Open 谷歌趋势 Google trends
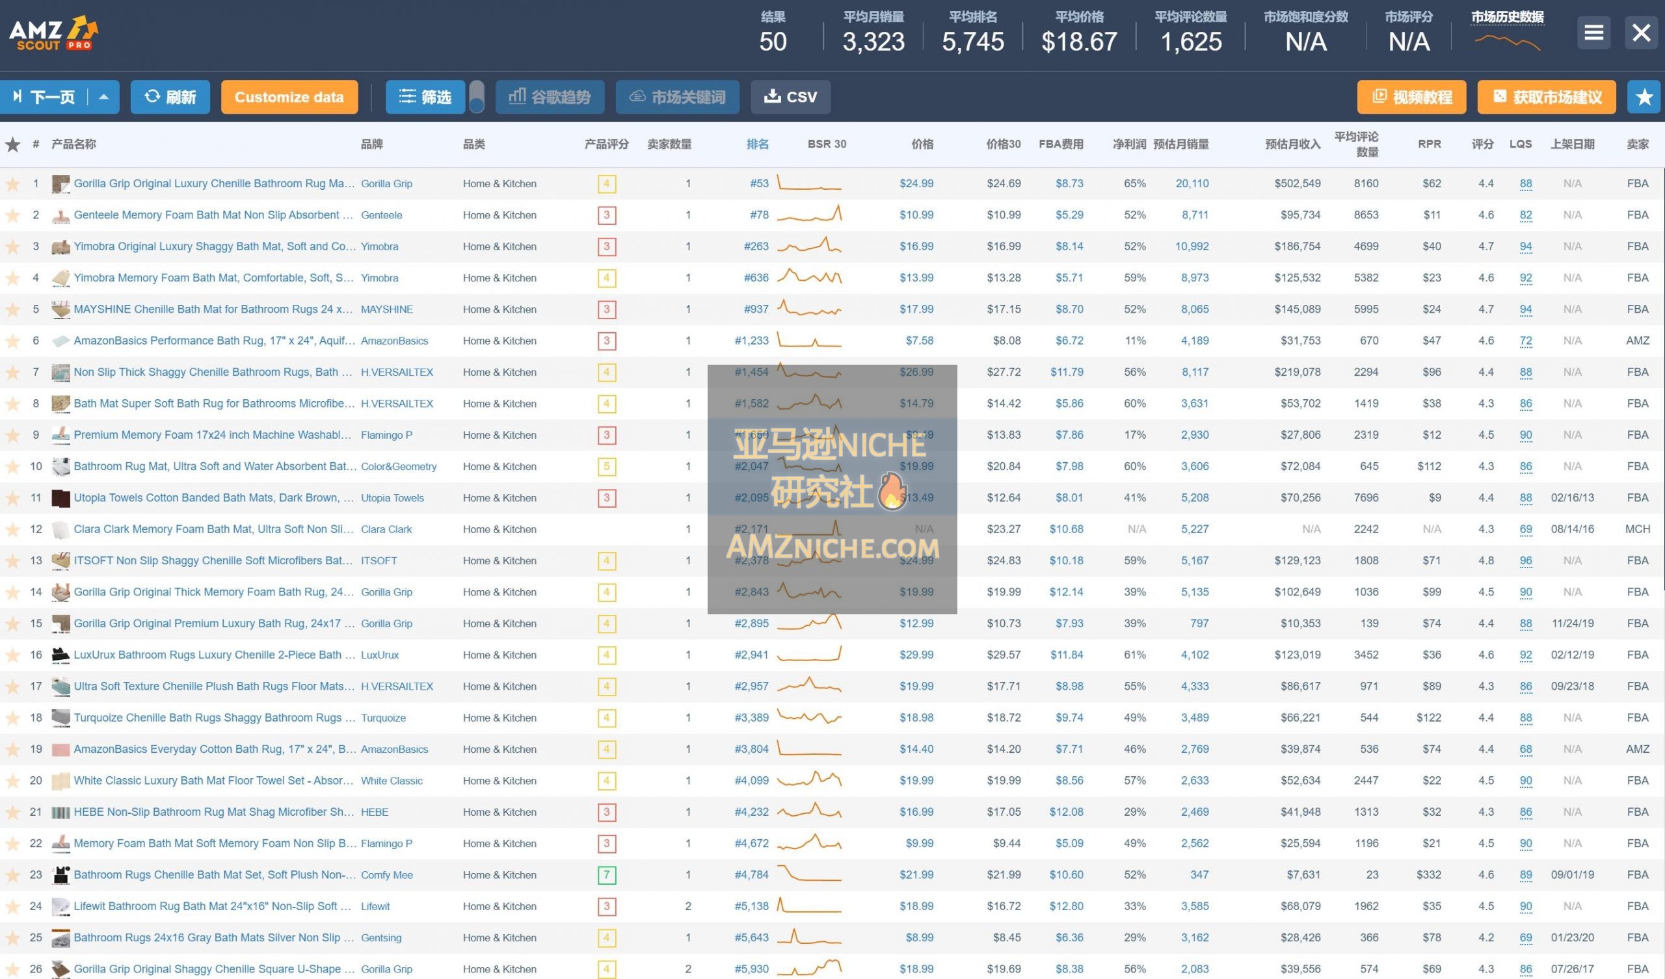Screen dimensions: 1665x979 pos(550,97)
